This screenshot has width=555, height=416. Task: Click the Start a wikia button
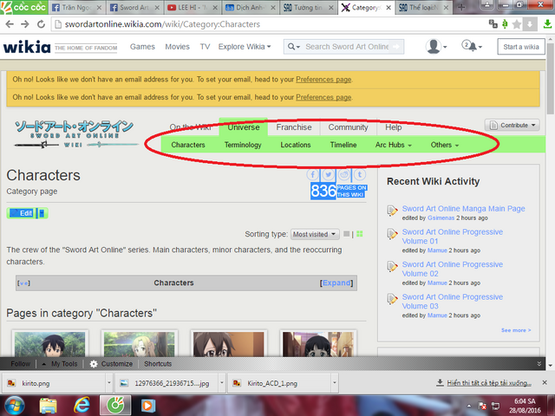pos(521,47)
